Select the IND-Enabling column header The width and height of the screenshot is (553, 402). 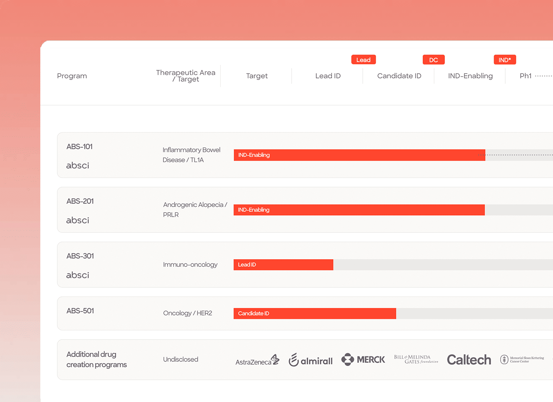tap(470, 76)
